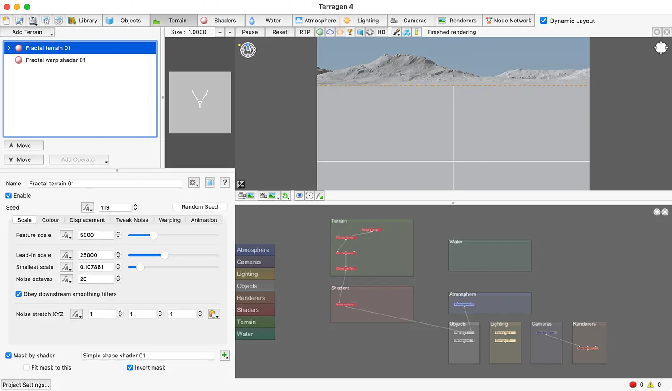Screen dimensions: 672x391
Task: Open the gear settings dropdown near Name
Action: [194, 183]
